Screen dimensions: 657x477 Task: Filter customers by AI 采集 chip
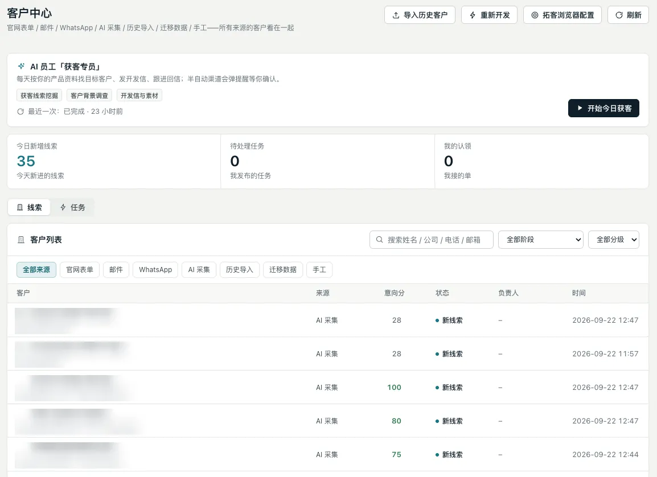[x=199, y=270]
